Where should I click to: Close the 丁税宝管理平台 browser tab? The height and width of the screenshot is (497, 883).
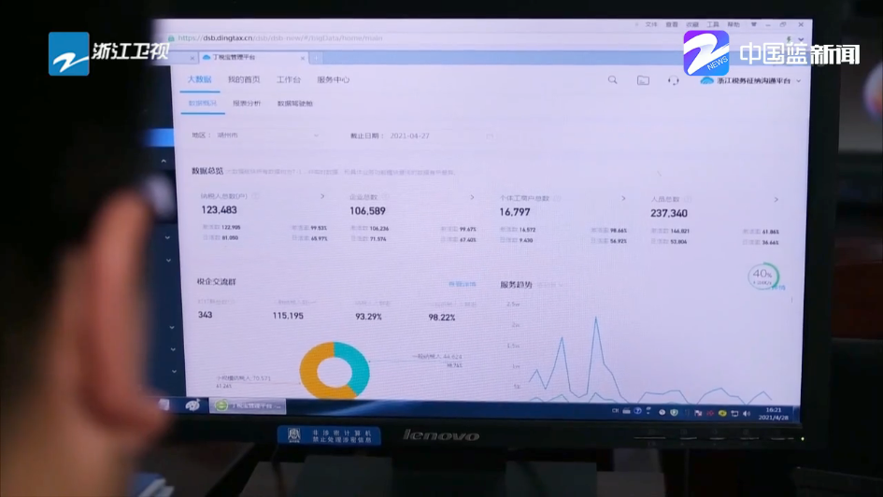303,58
